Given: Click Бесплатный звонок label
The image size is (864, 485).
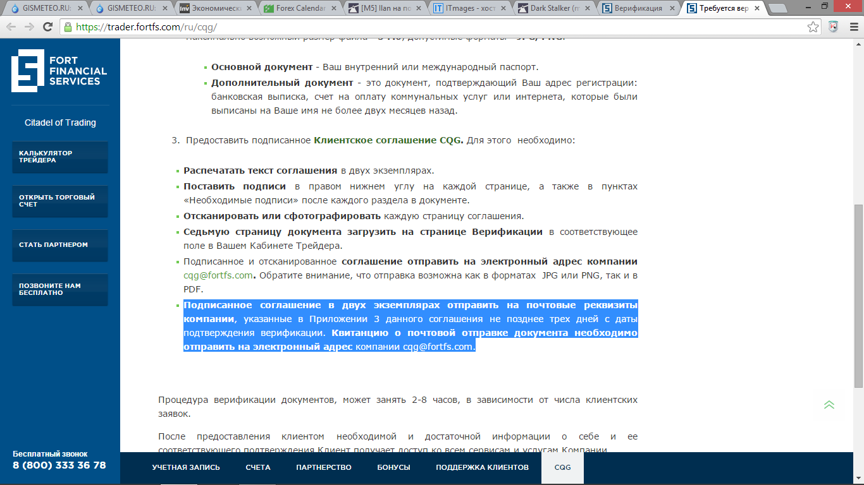Looking at the screenshot, I should [x=50, y=454].
